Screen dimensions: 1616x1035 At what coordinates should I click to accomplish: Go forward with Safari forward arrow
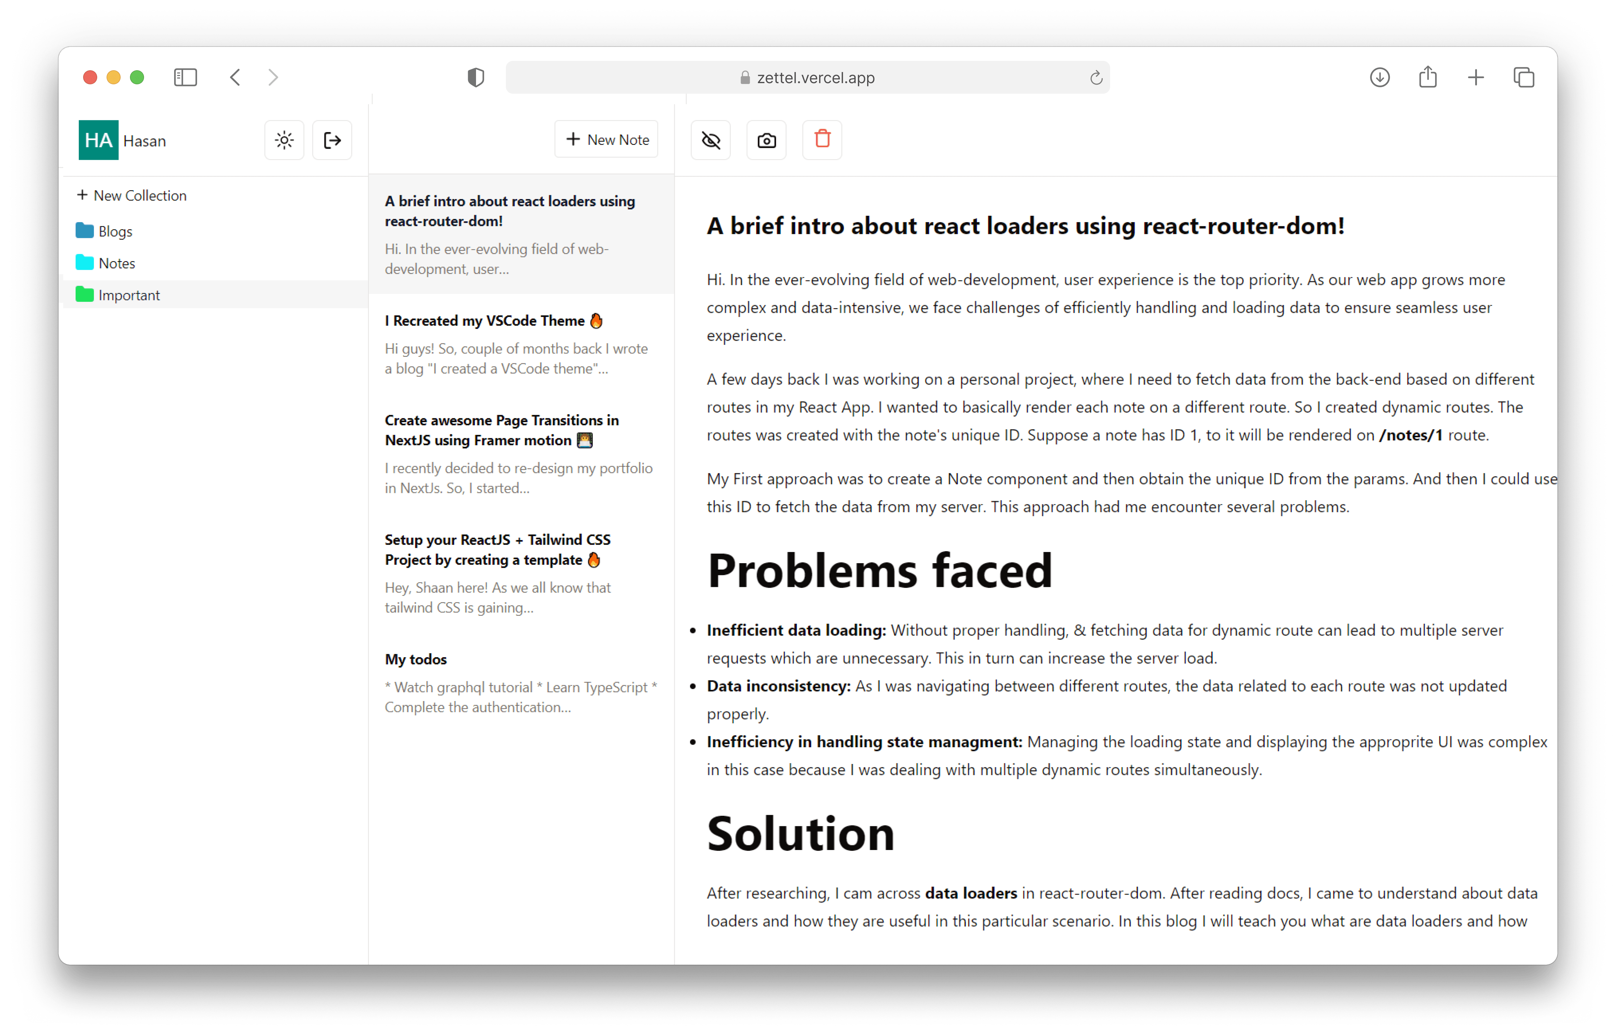click(273, 77)
